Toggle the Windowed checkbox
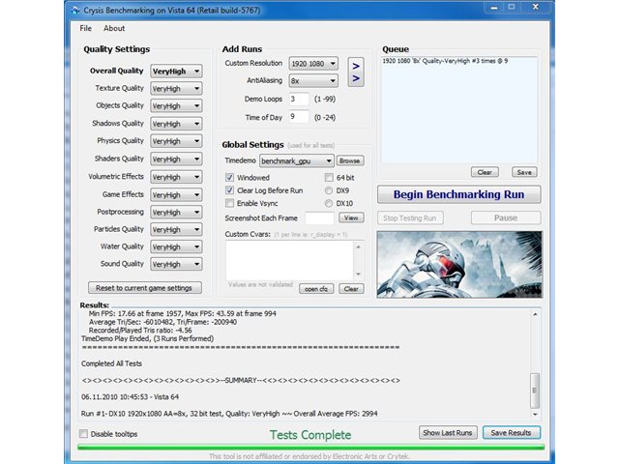This screenshot has width=619, height=464. coord(229,178)
